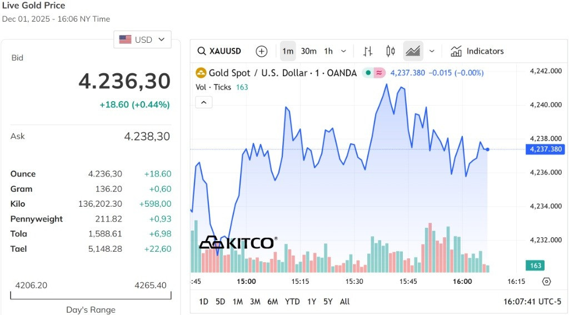Click the 16:00 time axis label
This screenshot has width=569, height=315.
[x=462, y=282]
